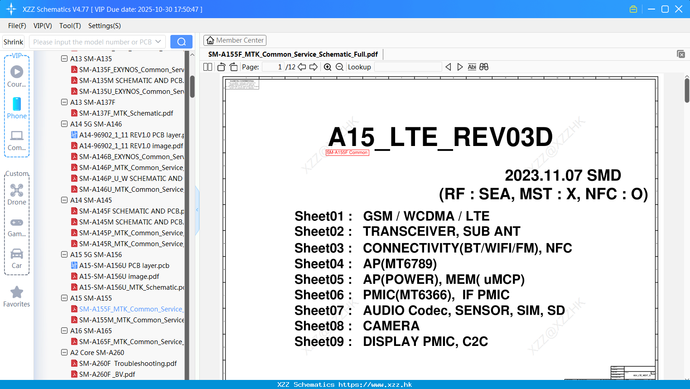This screenshot has height=389, width=690.
Task: Open SM-A165F_MTK_Common_Service file
Action: pyautogui.click(x=127, y=341)
